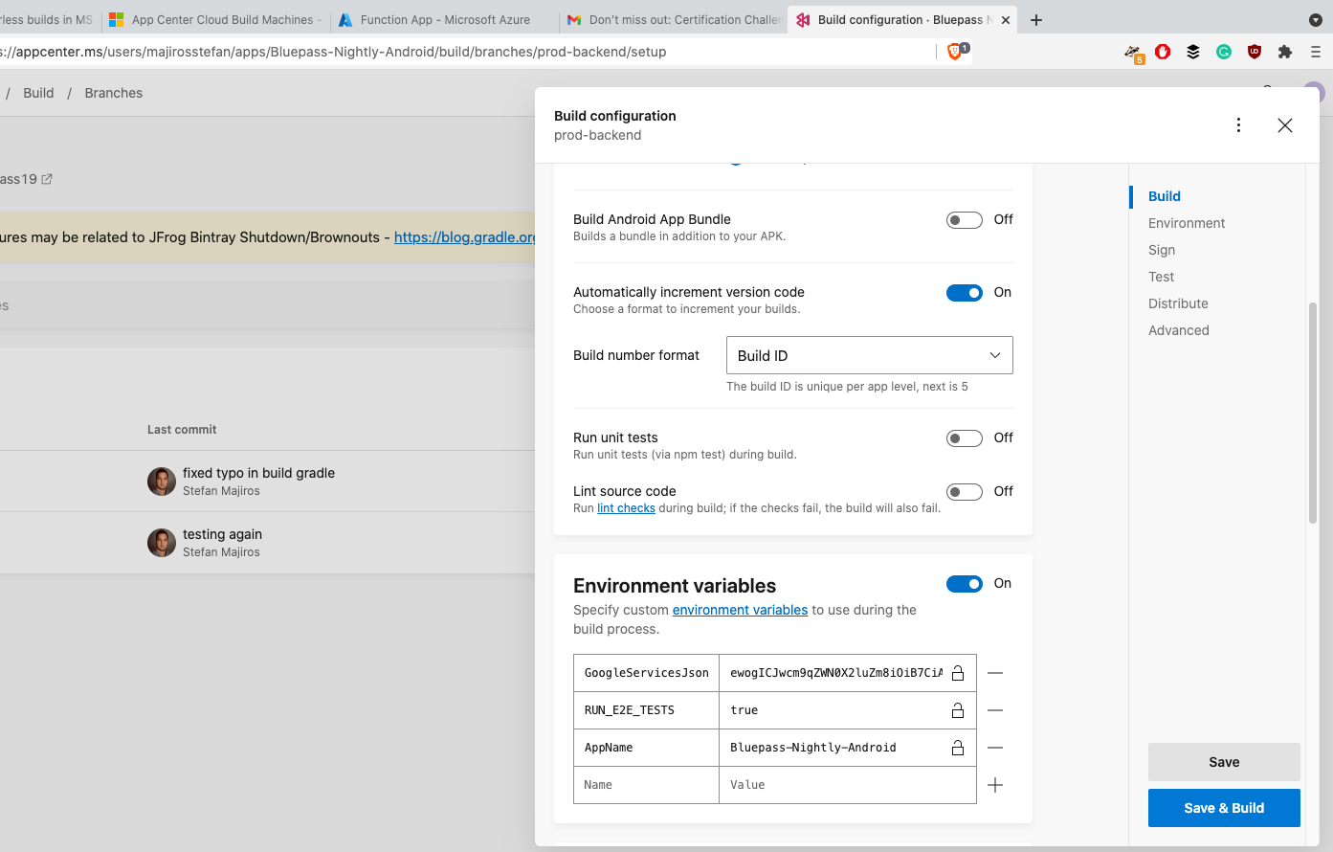Remove the GoogleServicesJson environment variable
The width and height of the screenshot is (1333, 852).
point(995,673)
